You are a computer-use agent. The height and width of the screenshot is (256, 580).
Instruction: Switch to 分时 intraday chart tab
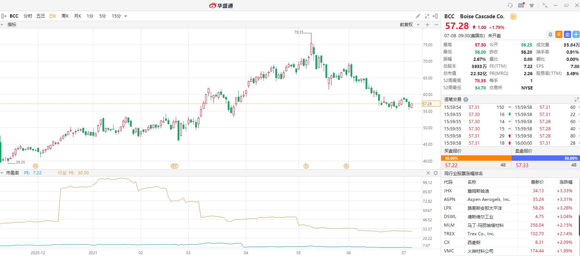[x=28, y=16]
